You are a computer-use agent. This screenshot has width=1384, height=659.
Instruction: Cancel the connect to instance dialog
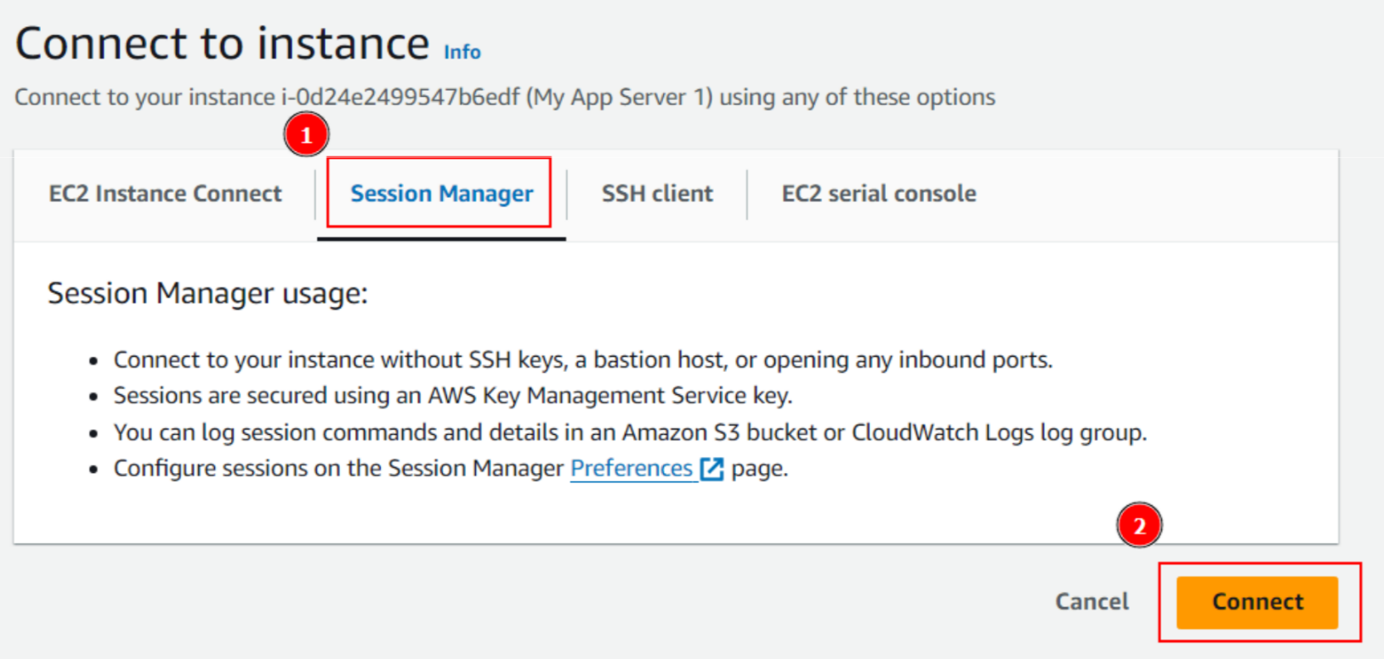1092,601
